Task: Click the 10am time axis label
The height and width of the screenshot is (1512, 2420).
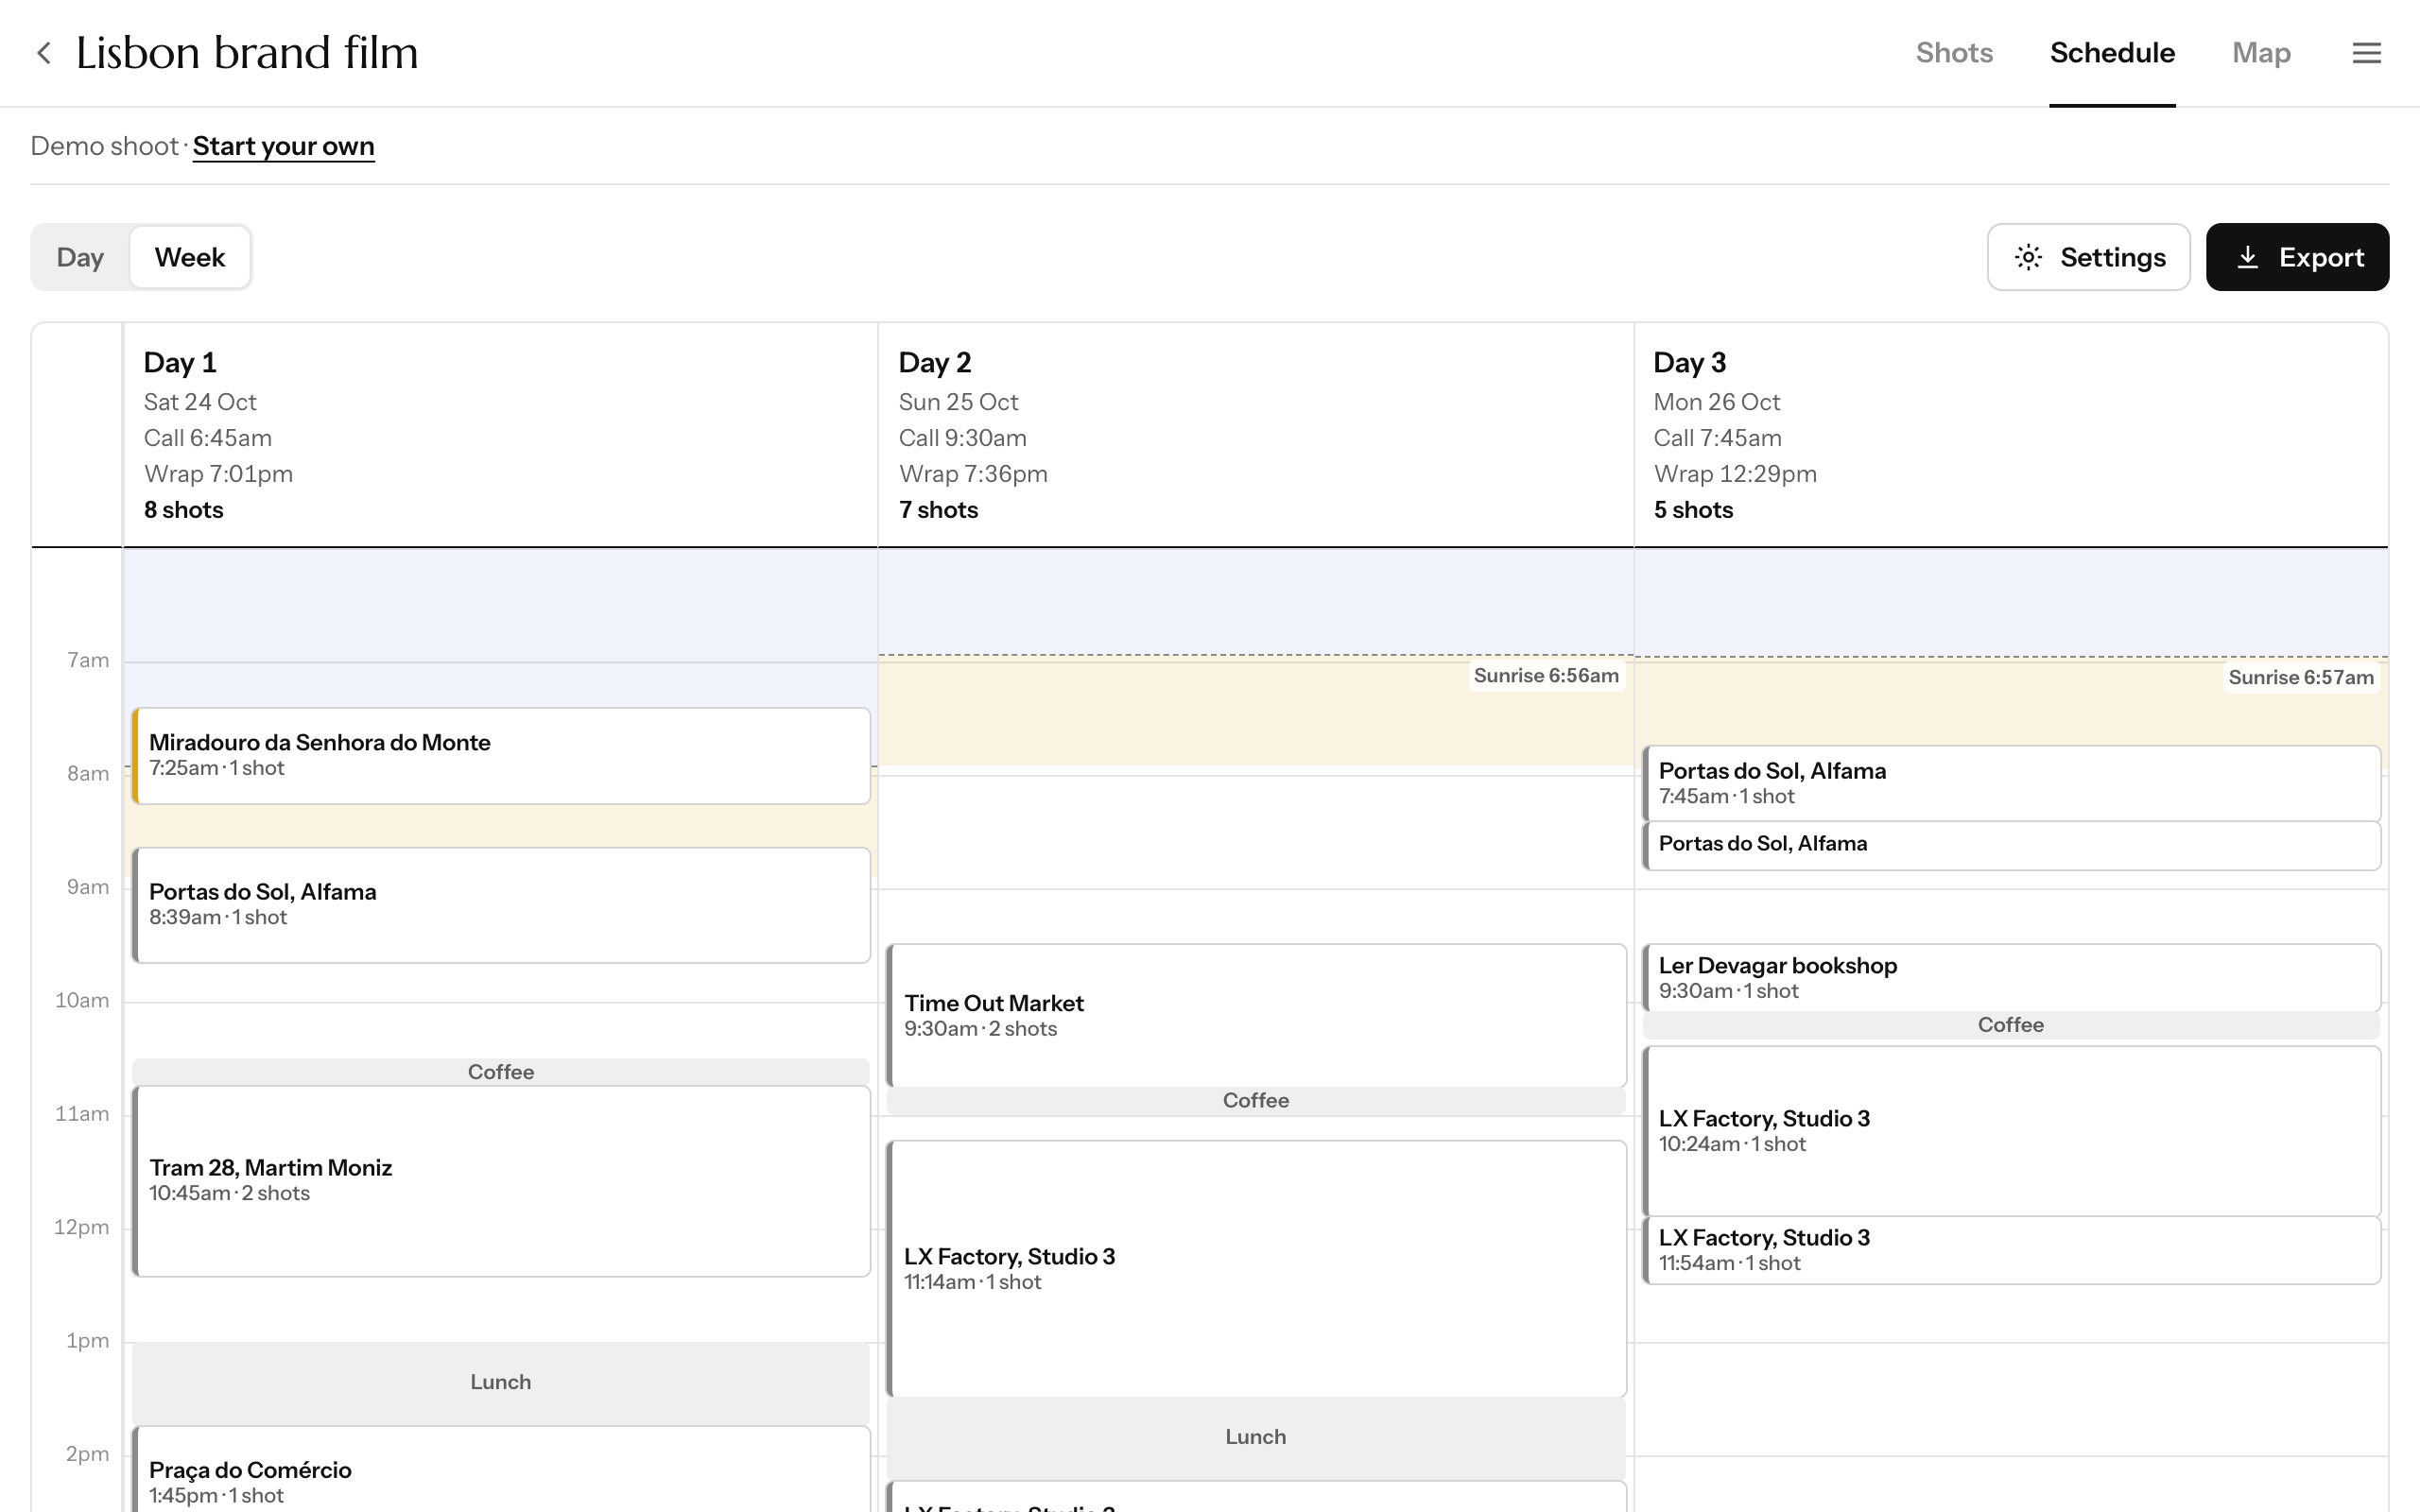Action: (82, 1000)
